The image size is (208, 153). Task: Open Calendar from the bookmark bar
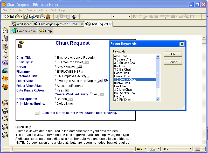5,39
